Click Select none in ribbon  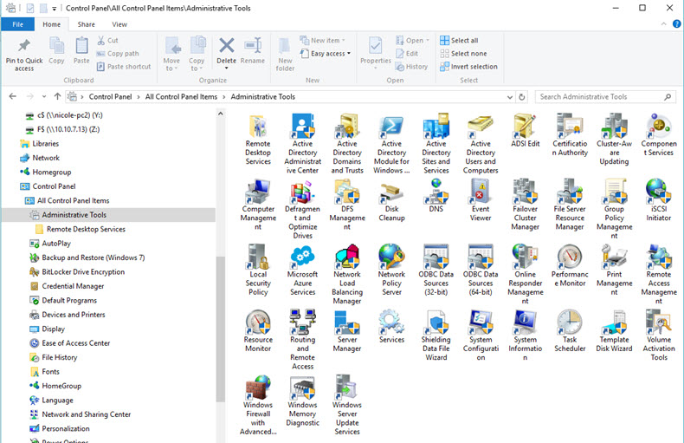[x=463, y=53]
